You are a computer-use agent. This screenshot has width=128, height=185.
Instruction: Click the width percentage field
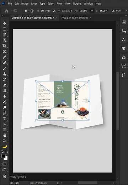tap(84, 11)
